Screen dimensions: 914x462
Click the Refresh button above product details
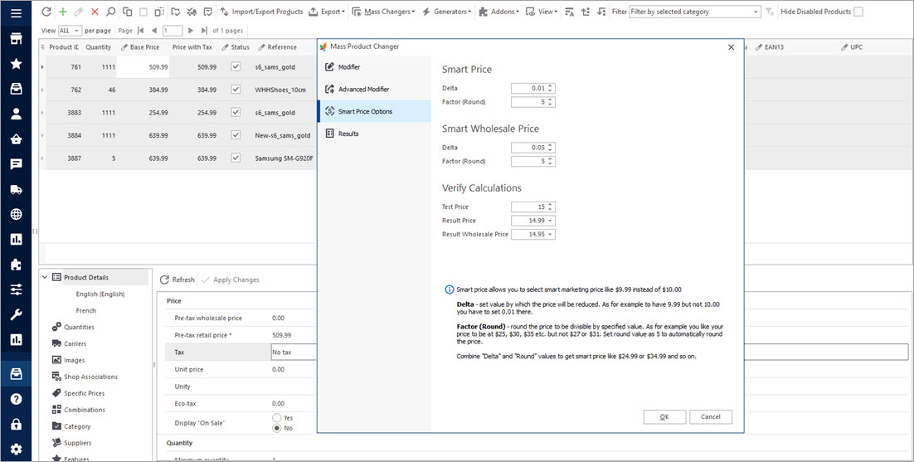(177, 280)
